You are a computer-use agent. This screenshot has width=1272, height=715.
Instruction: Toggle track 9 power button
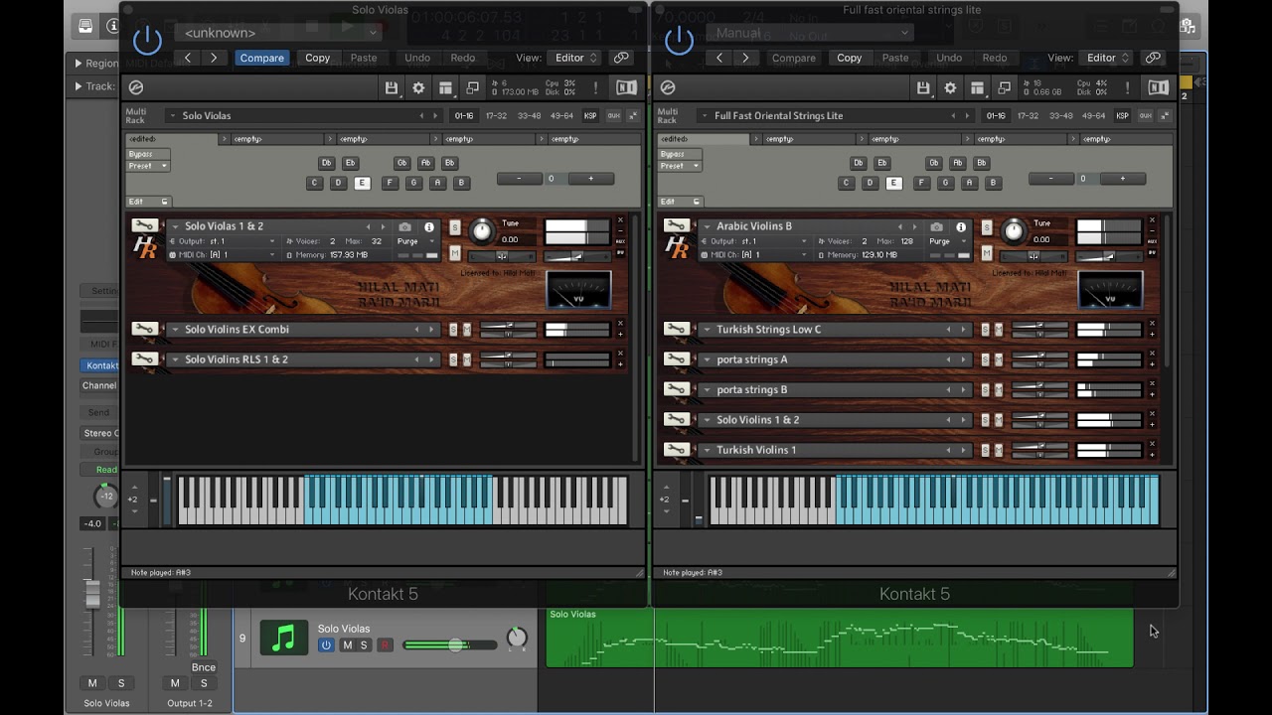(x=326, y=645)
